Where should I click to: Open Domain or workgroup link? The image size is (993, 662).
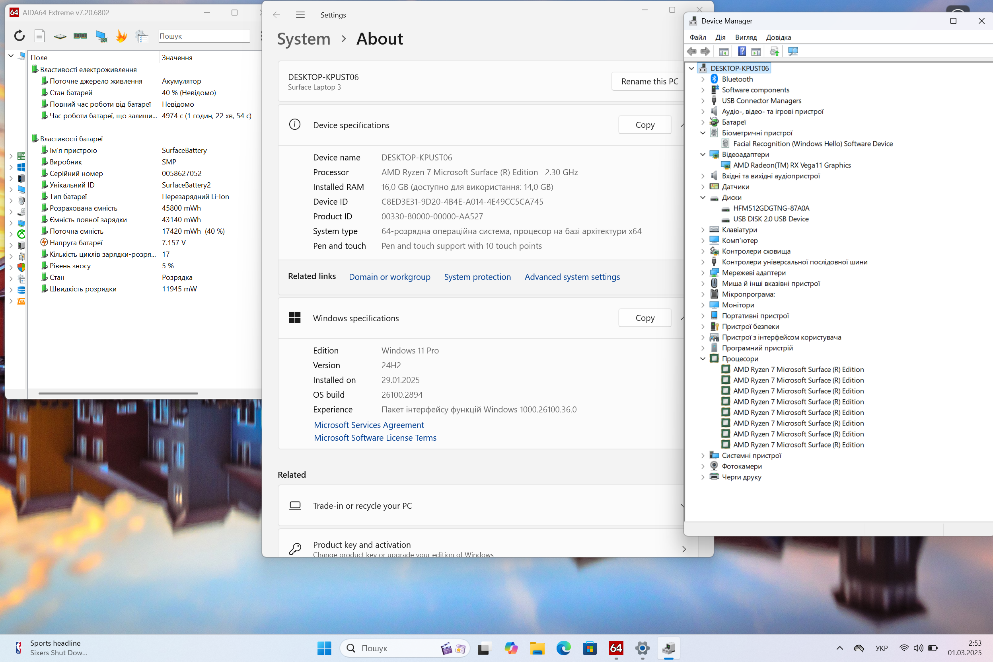pos(389,277)
